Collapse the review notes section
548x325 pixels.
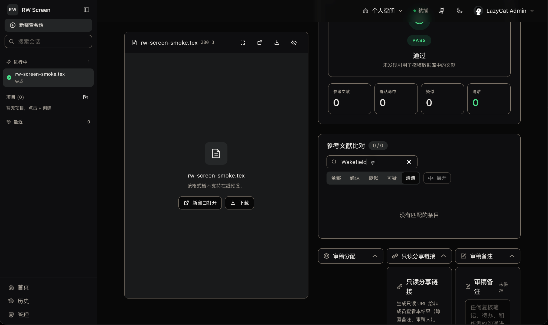(488, 256)
